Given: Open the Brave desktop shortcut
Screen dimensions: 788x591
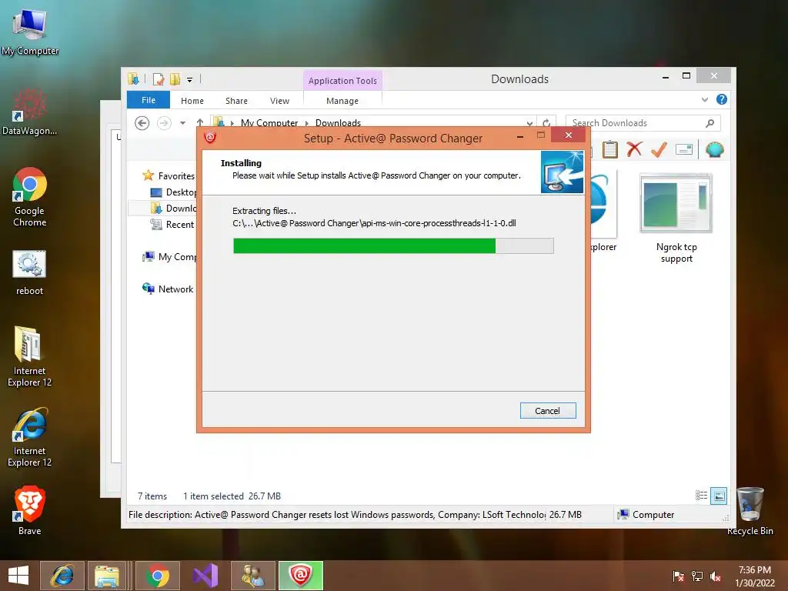Looking at the screenshot, I should coord(30,511).
